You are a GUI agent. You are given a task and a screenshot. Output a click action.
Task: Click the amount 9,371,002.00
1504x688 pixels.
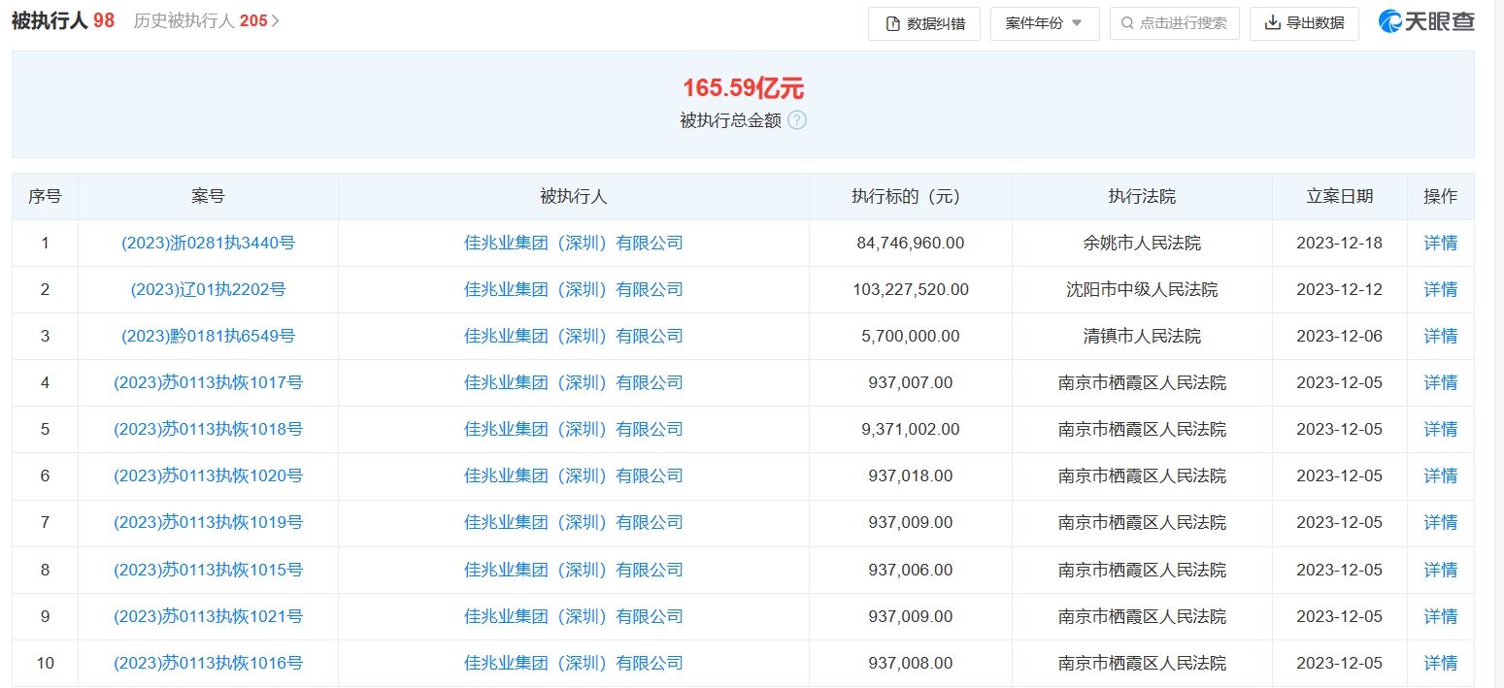pos(911,430)
